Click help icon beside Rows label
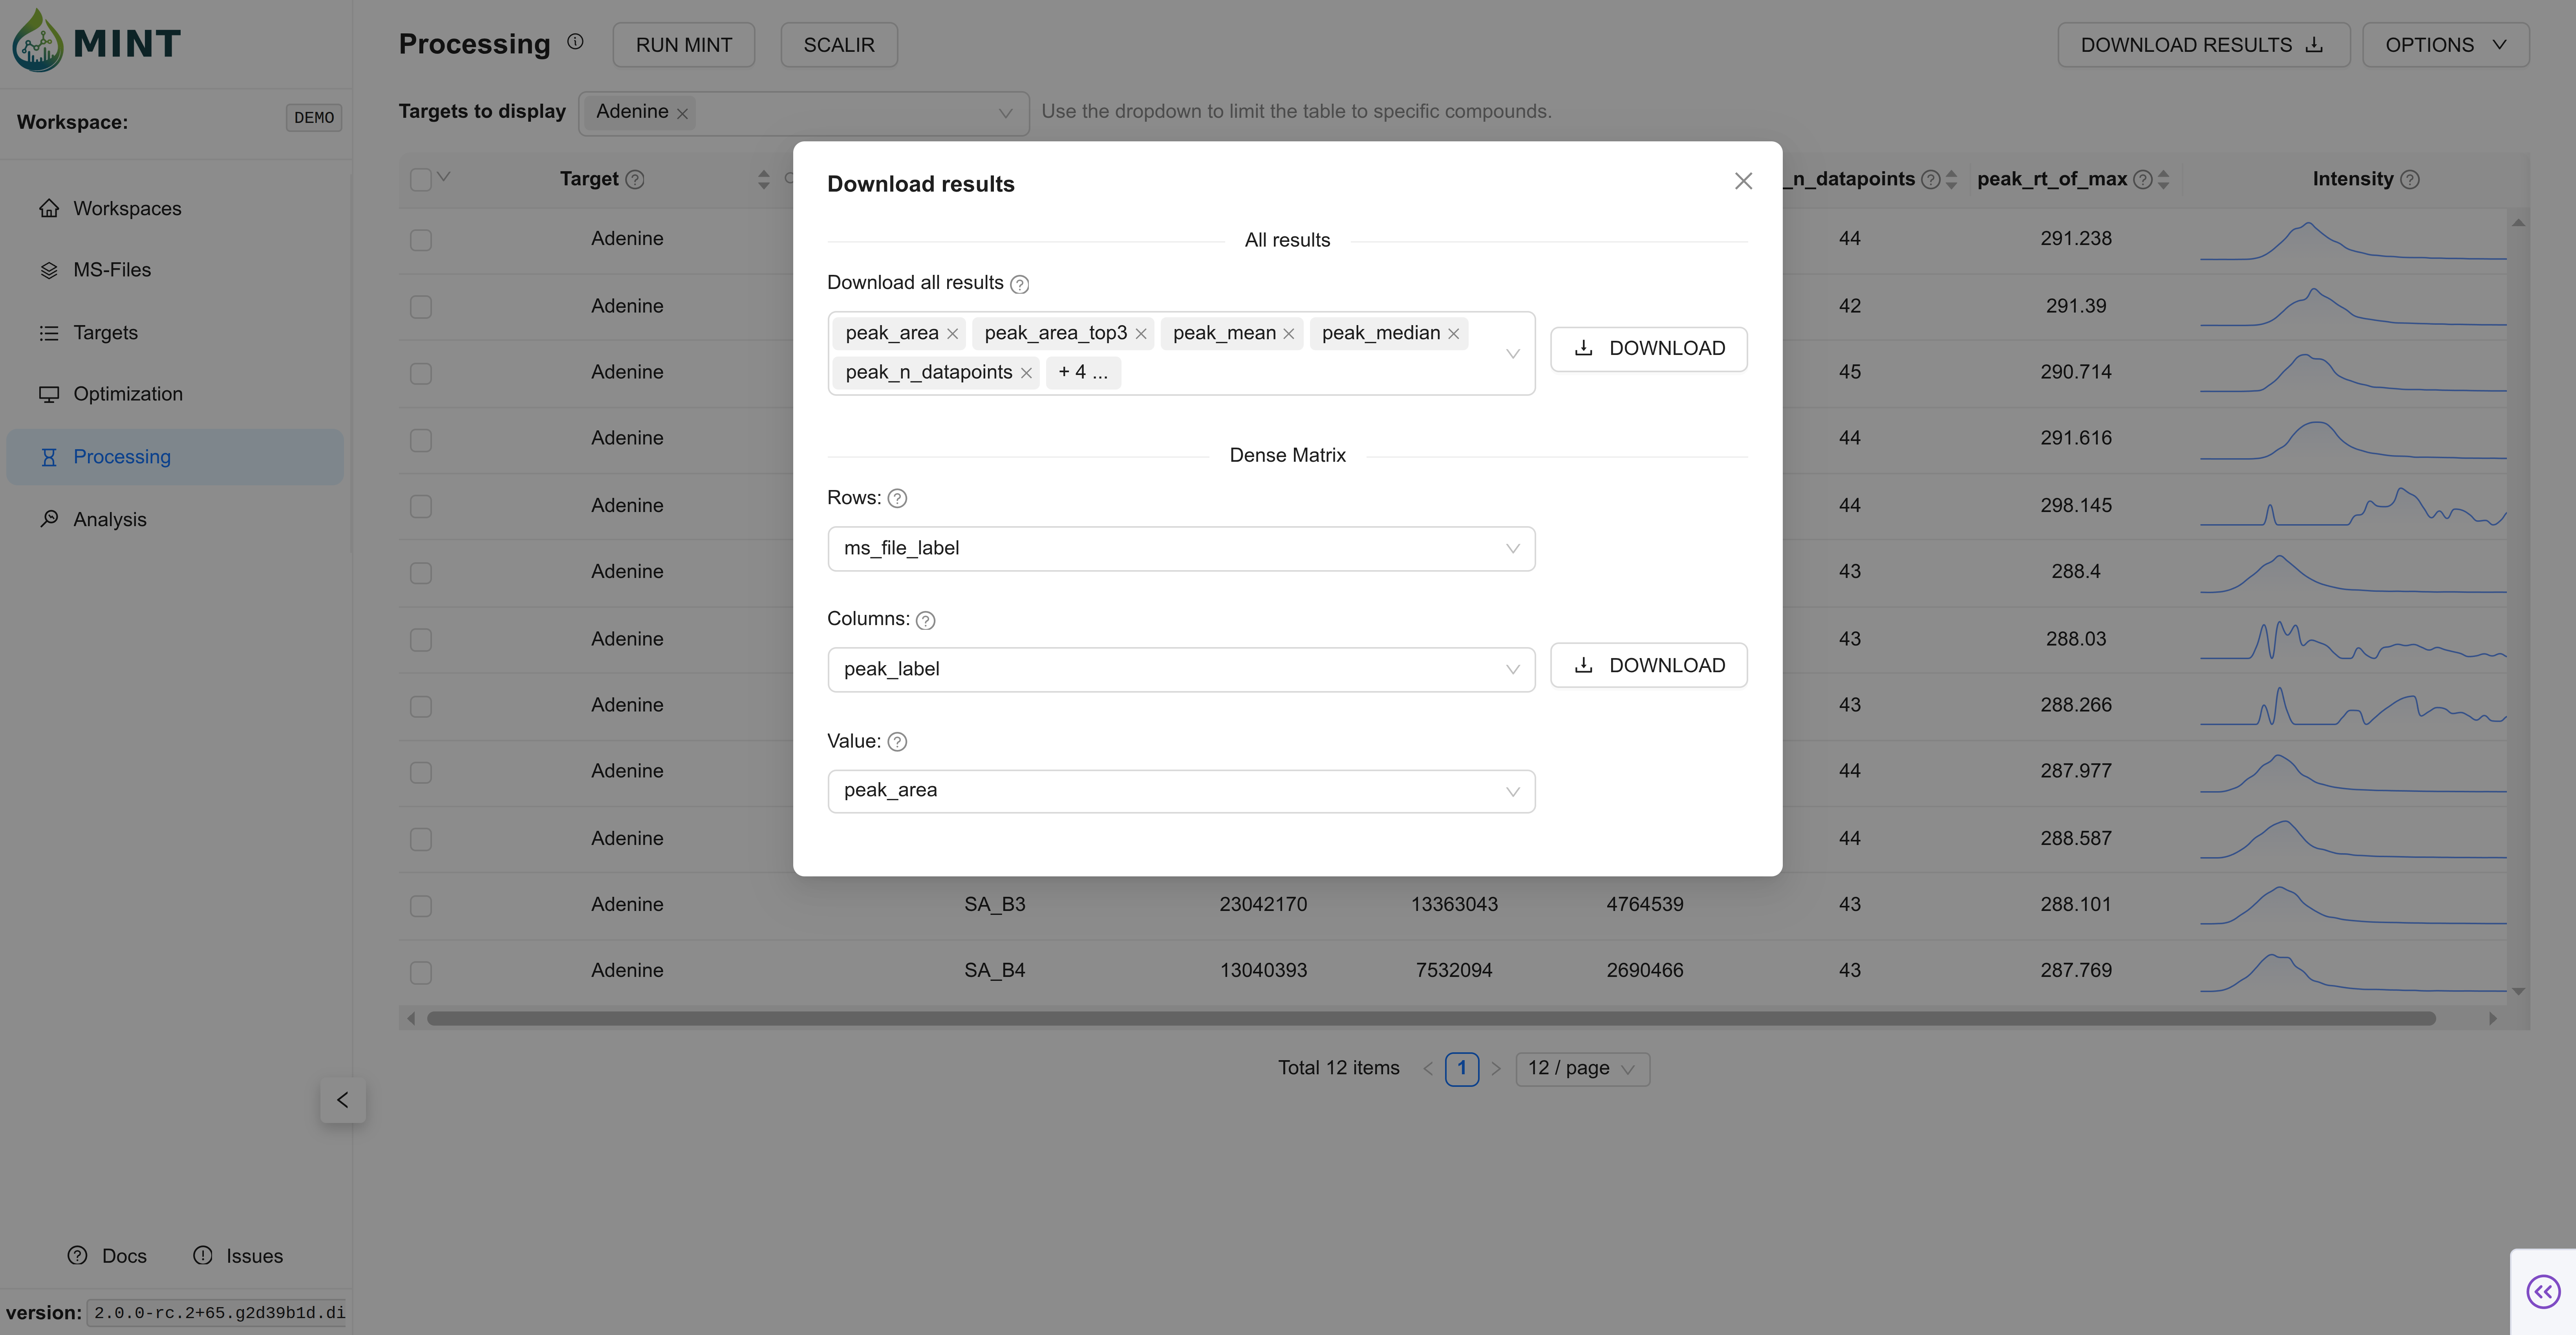 [x=897, y=498]
